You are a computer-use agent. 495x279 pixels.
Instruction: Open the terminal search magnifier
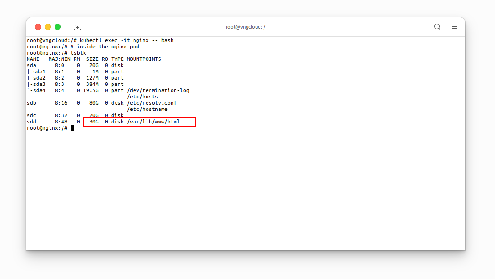point(437,27)
